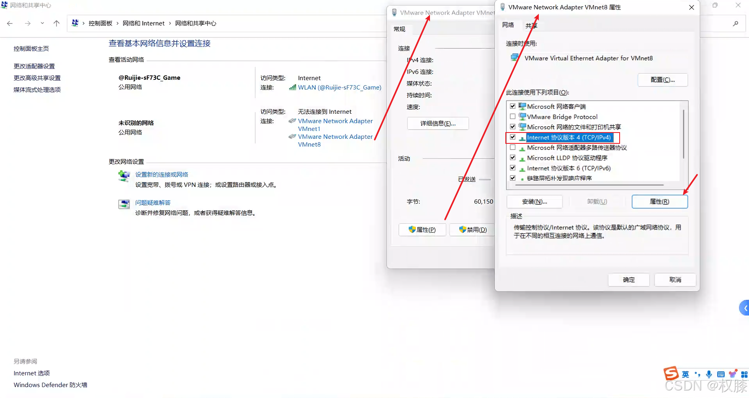Open VMware Network Adapter VMnet8 link

pyautogui.click(x=335, y=140)
